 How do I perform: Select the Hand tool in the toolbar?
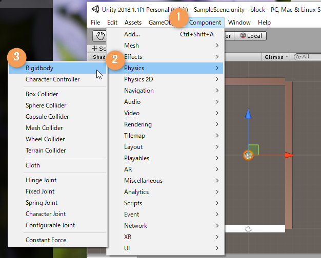click(x=99, y=36)
